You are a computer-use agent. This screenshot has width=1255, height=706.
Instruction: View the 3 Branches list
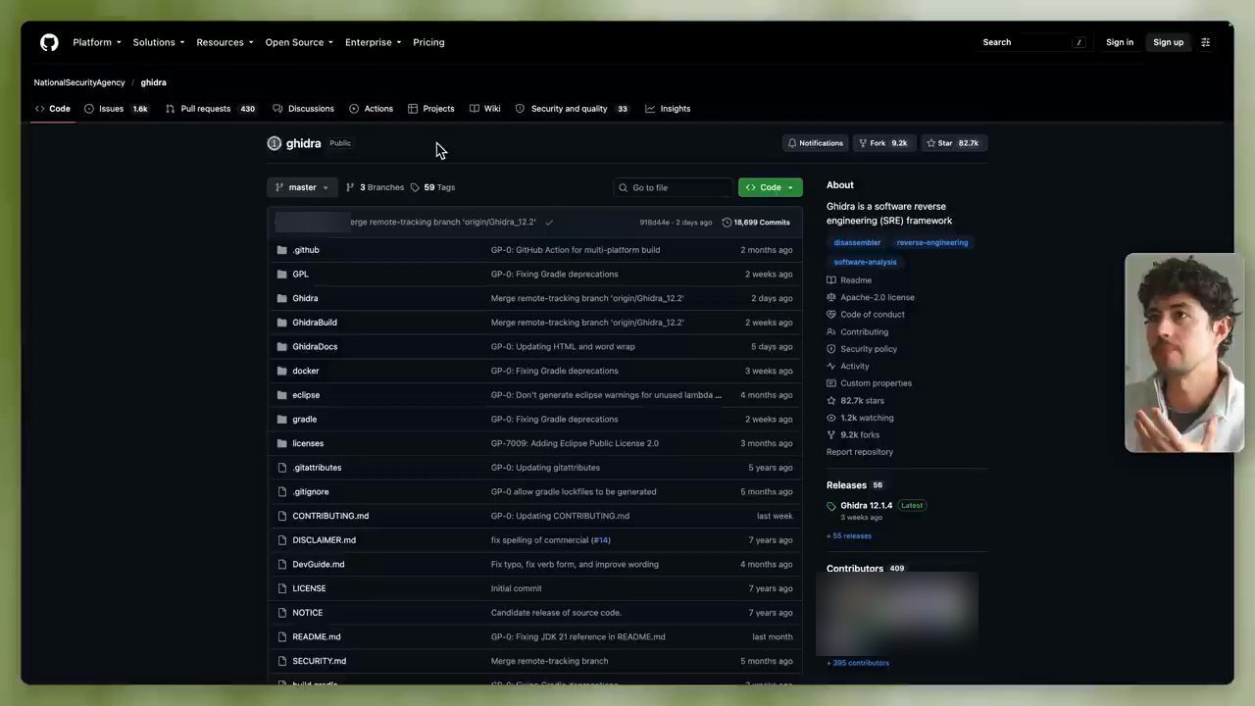[x=375, y=187]
